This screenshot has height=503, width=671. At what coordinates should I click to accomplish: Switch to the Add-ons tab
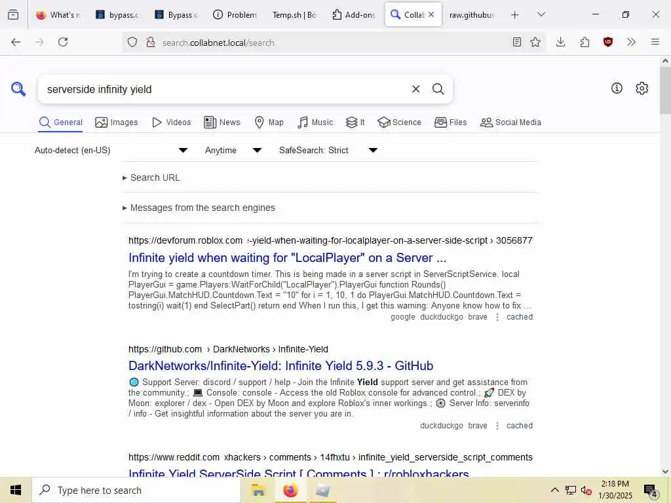coord(353,15)
